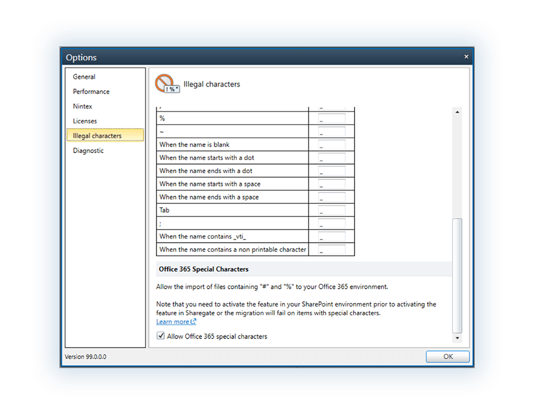The height and width of the screenshot is (415, 534).
Task: Select Nintex in the sidebar
Action: click(82, 106)
